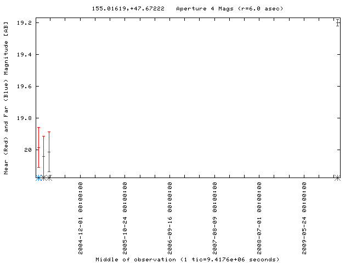Click the 2005-10-24 00:00:00 date label
The height and width of the screenshot is (263, 351).
coord(125,218)
